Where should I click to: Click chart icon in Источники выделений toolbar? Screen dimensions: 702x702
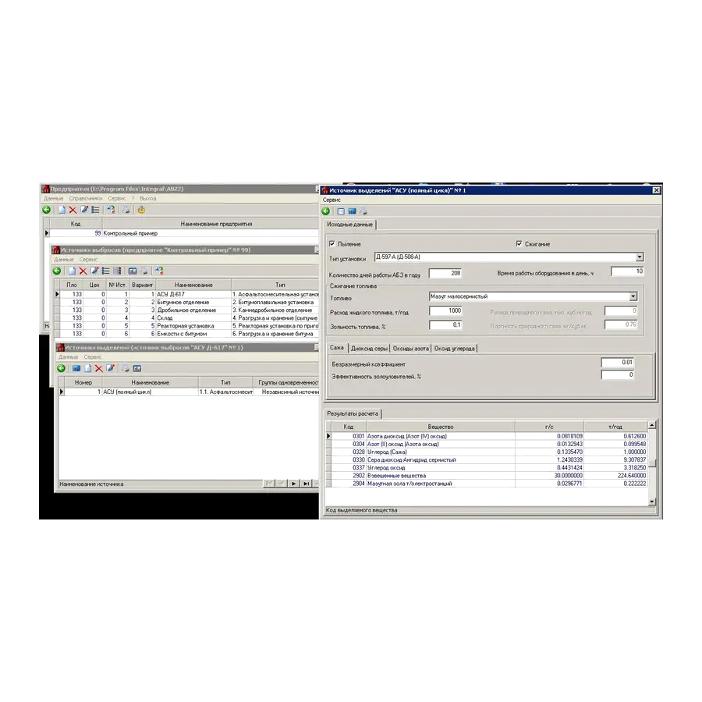click(137, 368)
